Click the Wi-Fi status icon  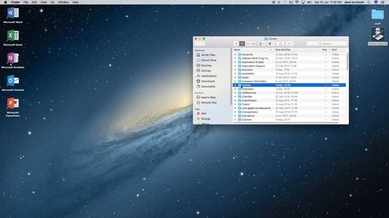pos(297,2)
